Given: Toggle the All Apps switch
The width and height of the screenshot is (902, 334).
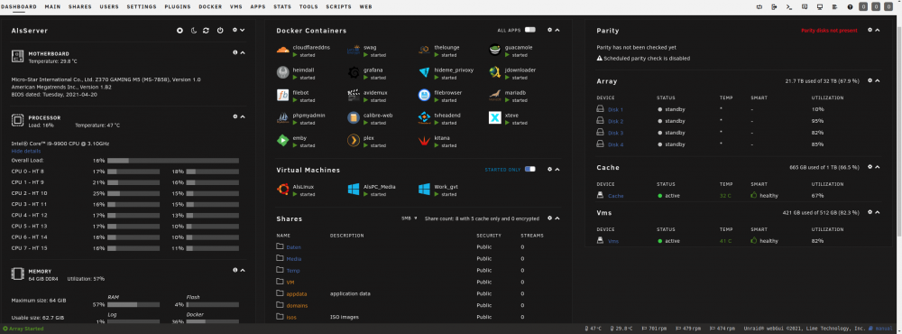Looking at the screenshot, I should [x=529, y=30].
